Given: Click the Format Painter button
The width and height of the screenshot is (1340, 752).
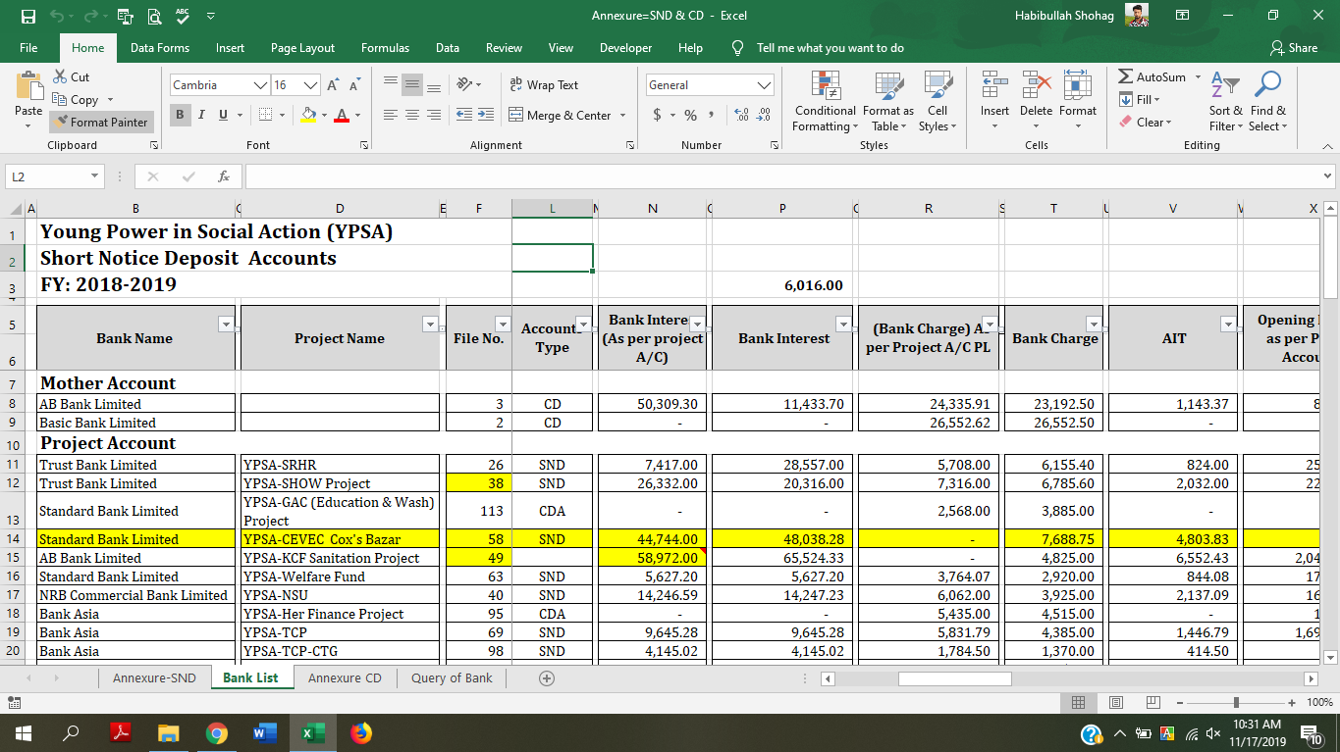Looking at the screenshot, I should click(101, 123).
